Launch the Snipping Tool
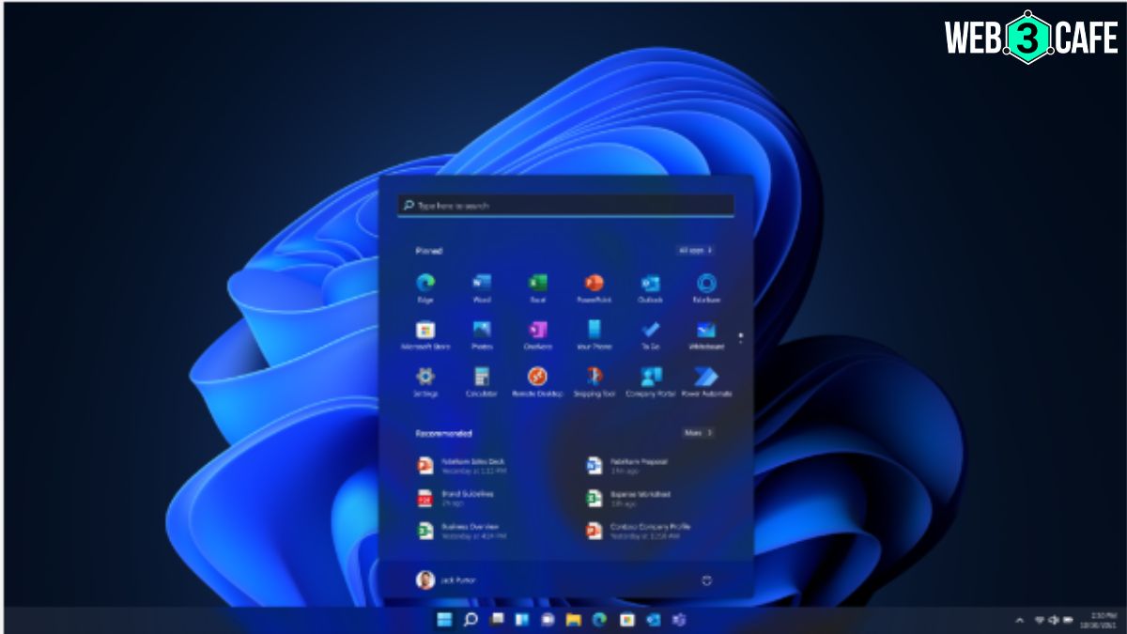 pos(594,378)
